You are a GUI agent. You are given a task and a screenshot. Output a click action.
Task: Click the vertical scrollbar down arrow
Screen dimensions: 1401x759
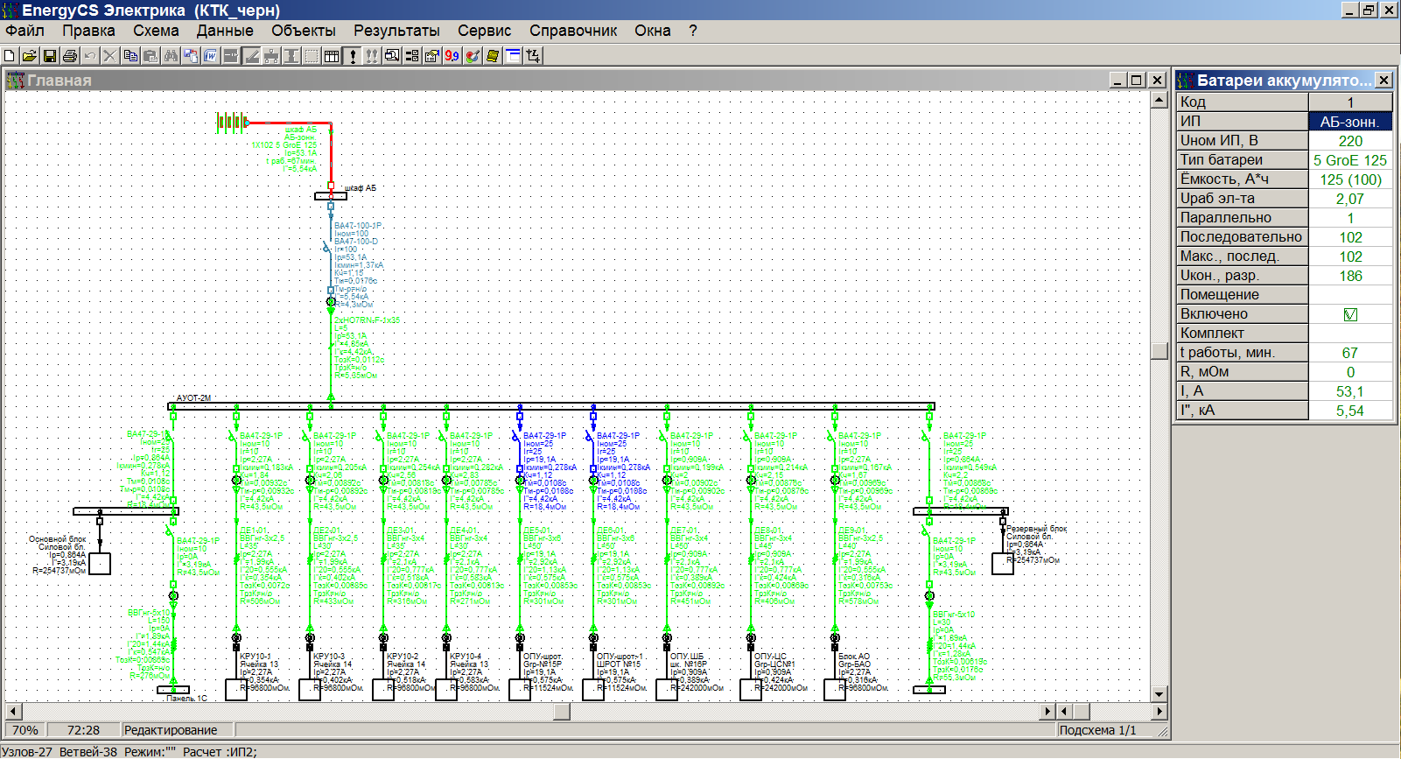(1159, 693)
